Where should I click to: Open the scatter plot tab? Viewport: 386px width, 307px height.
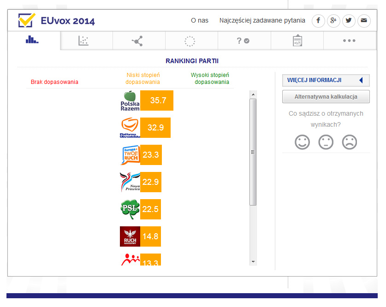tap(86, 41)
